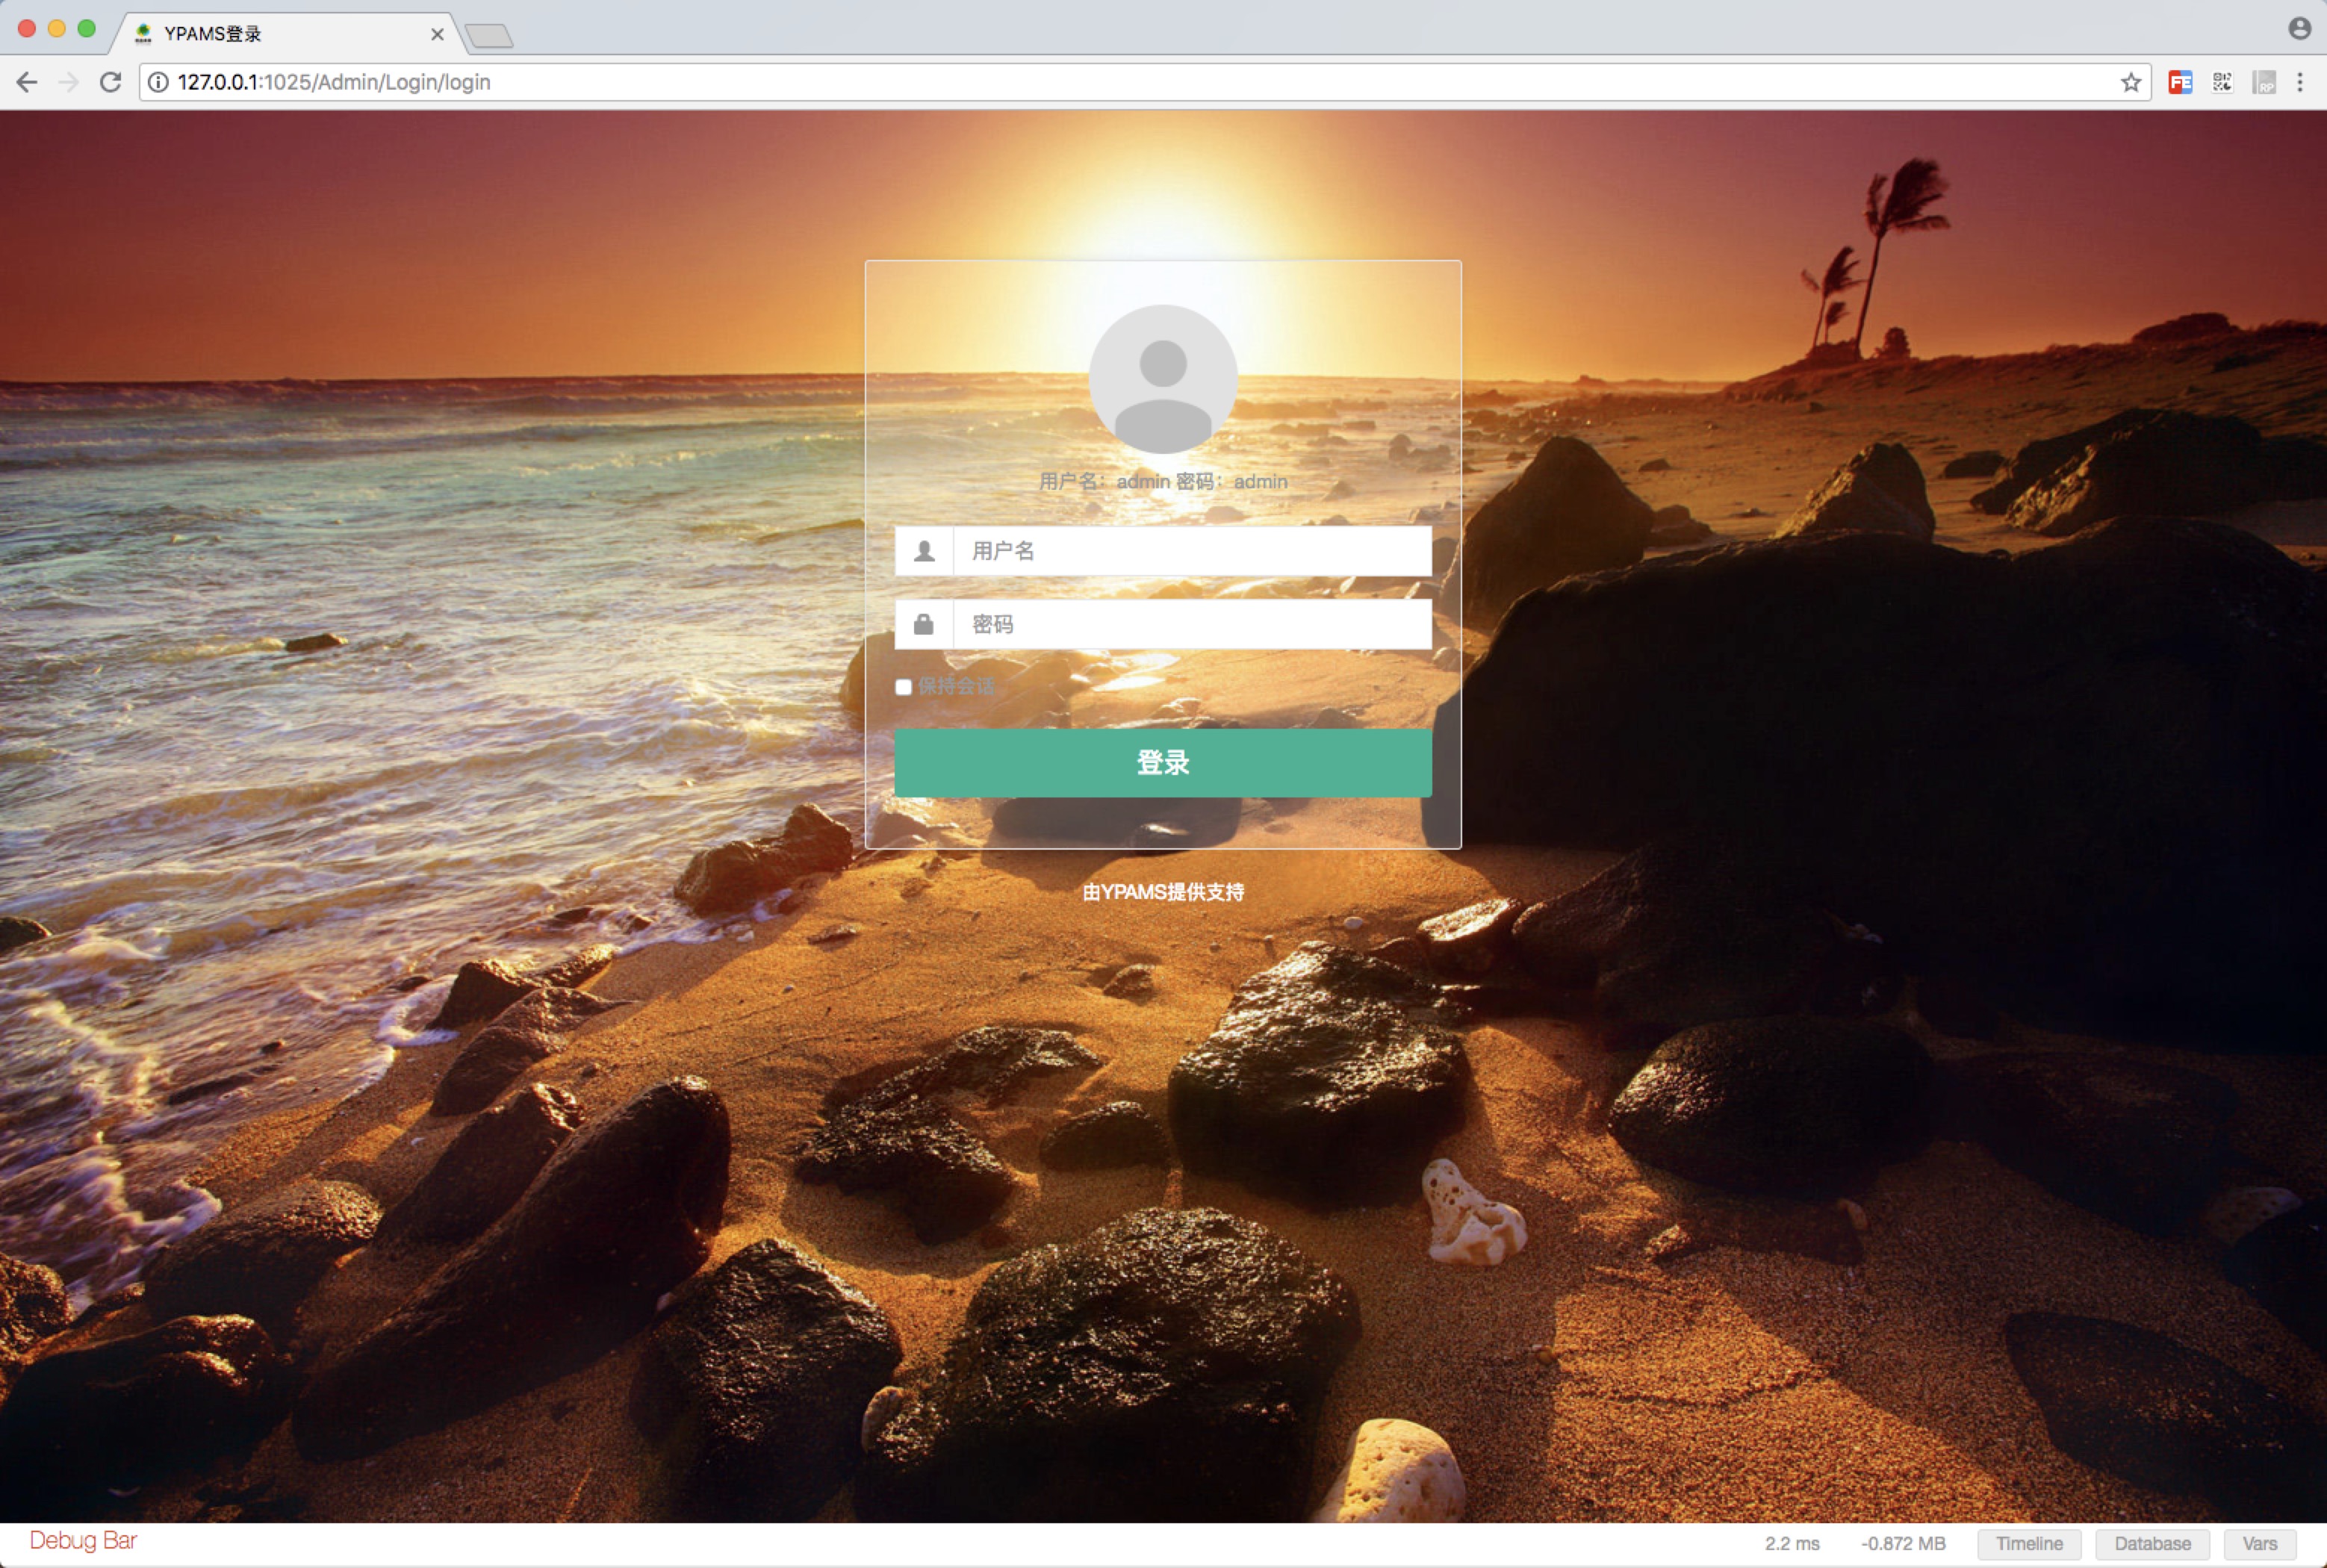
Task: Open the Vars debug tab
Action: 2259,1543
